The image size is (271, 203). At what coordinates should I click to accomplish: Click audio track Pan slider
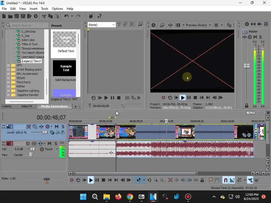[31, 155]
